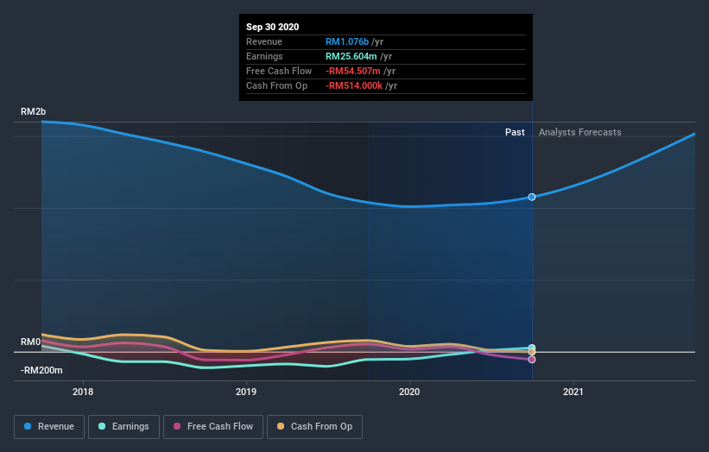Click the RM1.076b revenue value
Viewport: 709px width, 452px height.
[347, 41]
